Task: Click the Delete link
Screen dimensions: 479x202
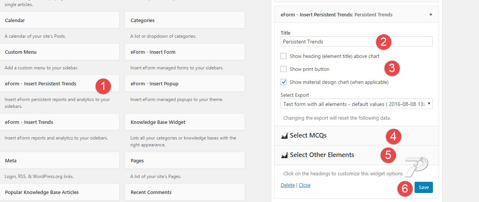Action: pyautogui.click(x=288, y=185)
